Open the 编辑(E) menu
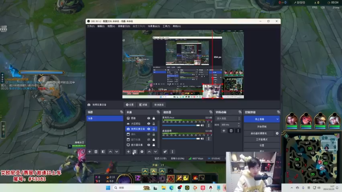The width and height of the screenshot is (342, 192). (x=101, y=26)
